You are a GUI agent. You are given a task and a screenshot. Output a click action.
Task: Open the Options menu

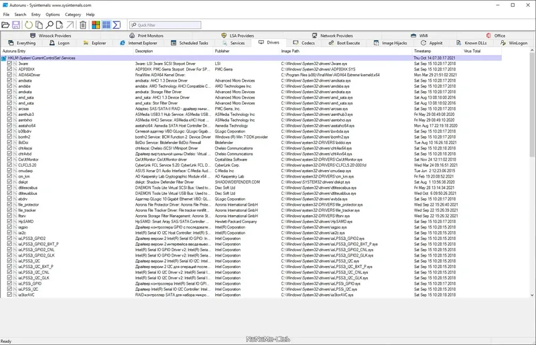click(x=53, y=15)
